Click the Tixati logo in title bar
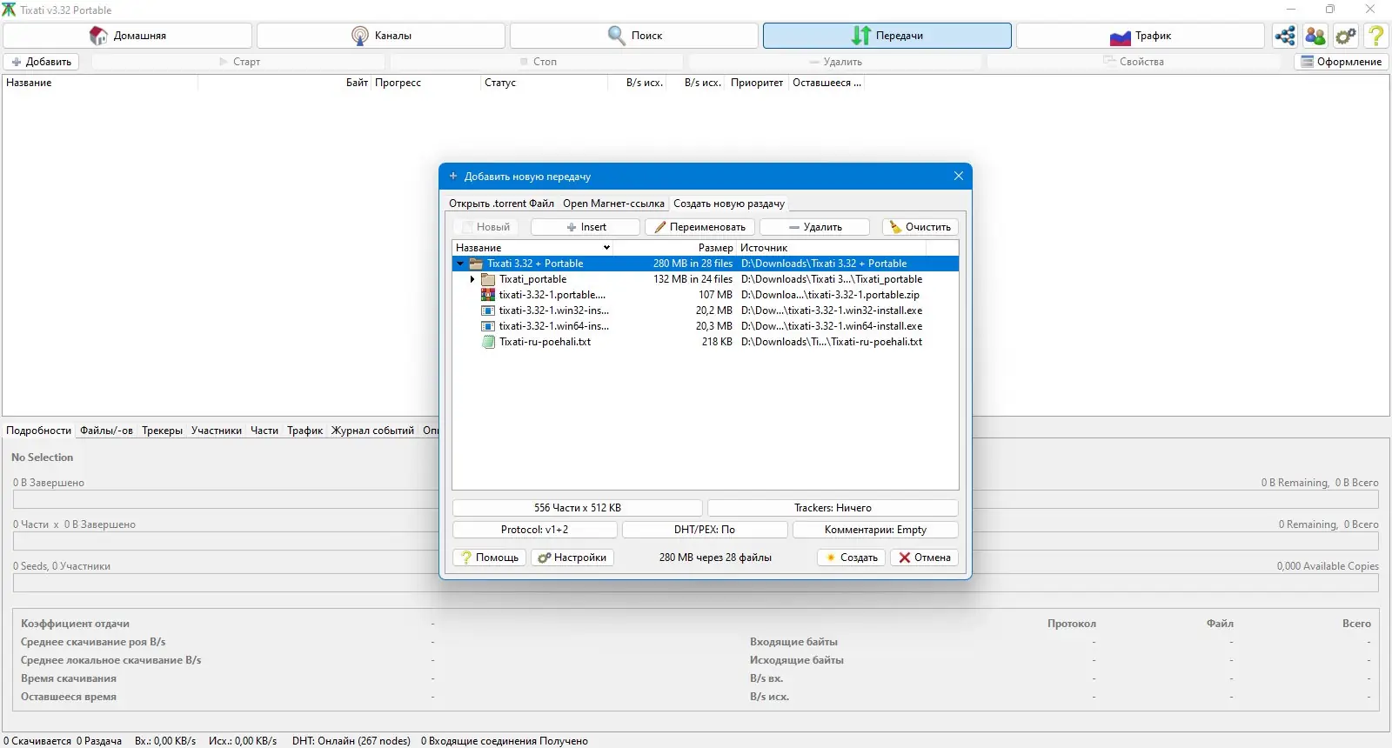This screenshot has width=1392, height=748. coord(9,10)
